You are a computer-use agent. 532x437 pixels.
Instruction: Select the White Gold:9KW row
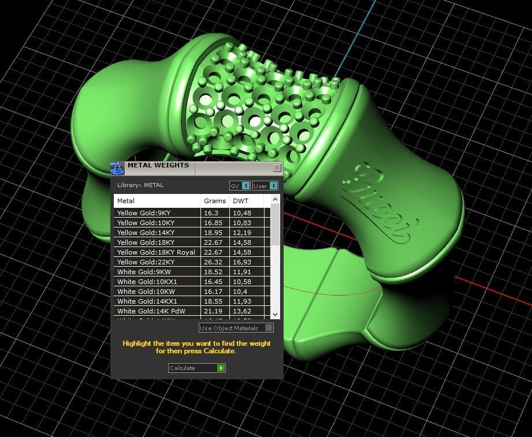(x=192, y=272)
